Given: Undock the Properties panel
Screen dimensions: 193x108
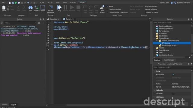Looking at the screenshot, I should click(x=188, y=64).
